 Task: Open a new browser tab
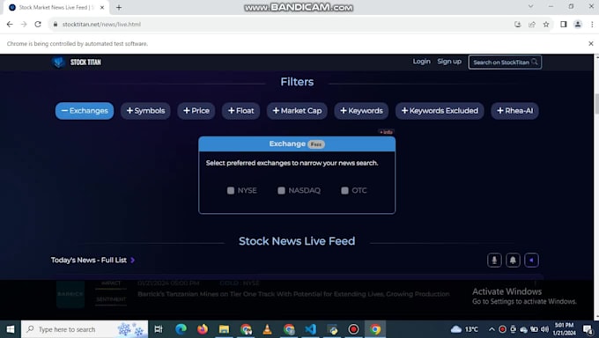(119, 7)
